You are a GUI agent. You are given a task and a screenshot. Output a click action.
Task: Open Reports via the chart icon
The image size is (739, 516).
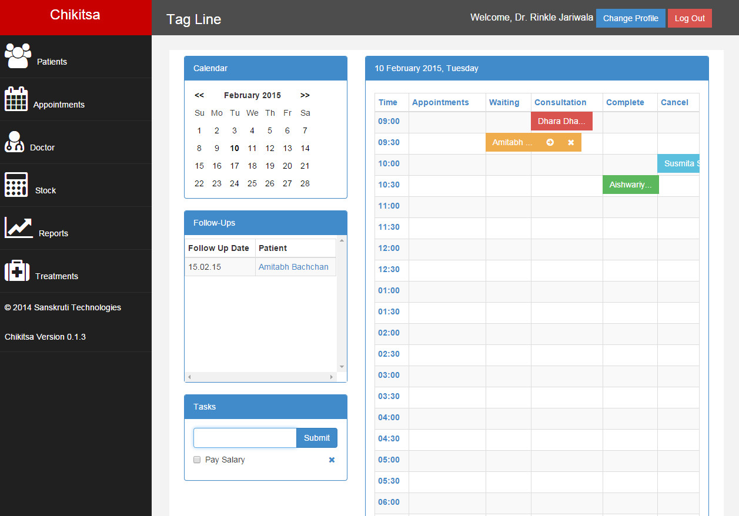(x=19, y=228)
